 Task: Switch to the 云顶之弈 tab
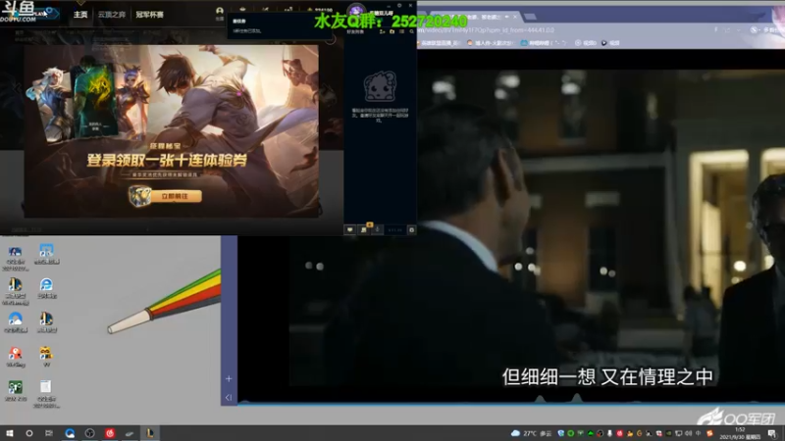point(112,15)
